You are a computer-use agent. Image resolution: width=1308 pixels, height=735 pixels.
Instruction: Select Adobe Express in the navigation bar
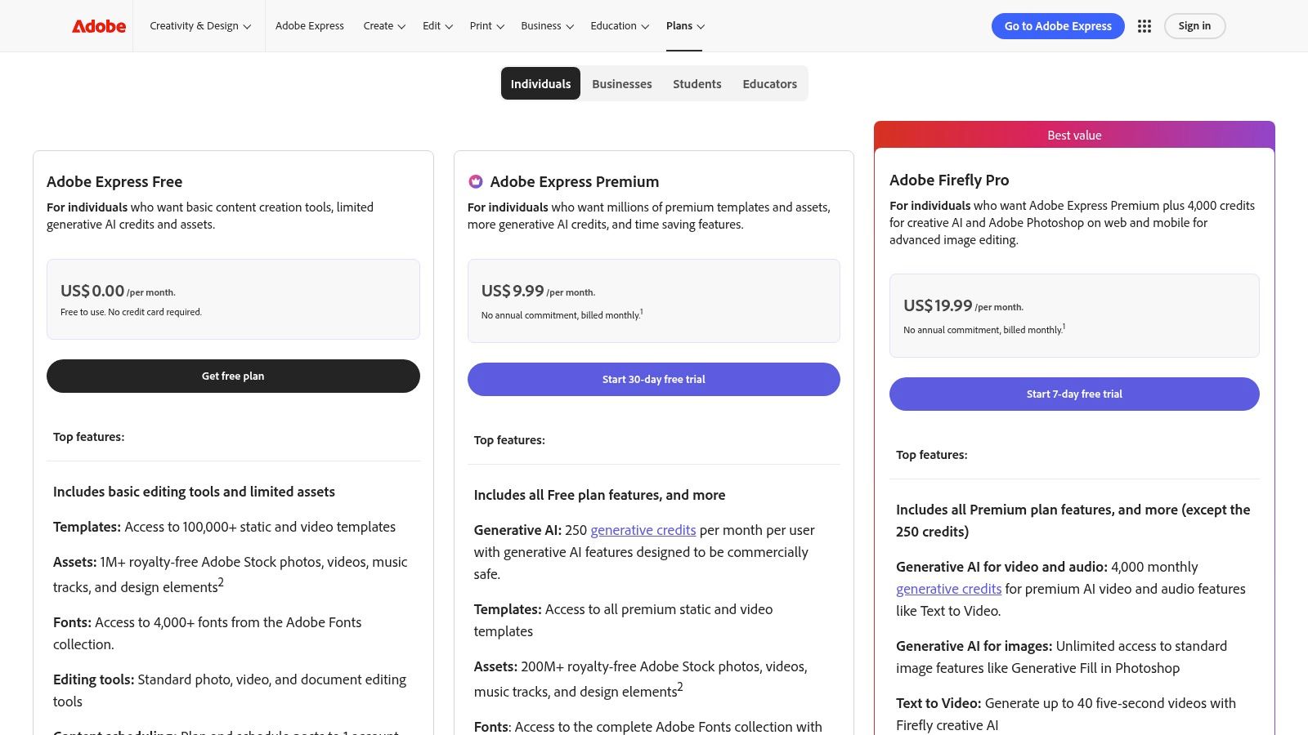[x=309, y=25]
